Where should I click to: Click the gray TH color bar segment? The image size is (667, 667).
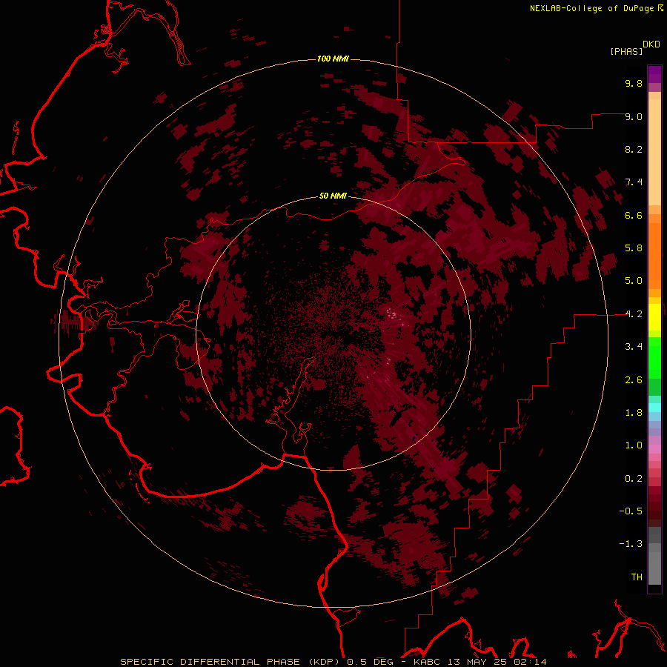(654, 568)
